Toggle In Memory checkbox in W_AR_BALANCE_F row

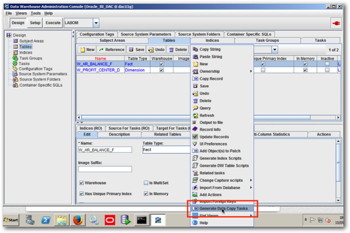[x=305, y=64]
